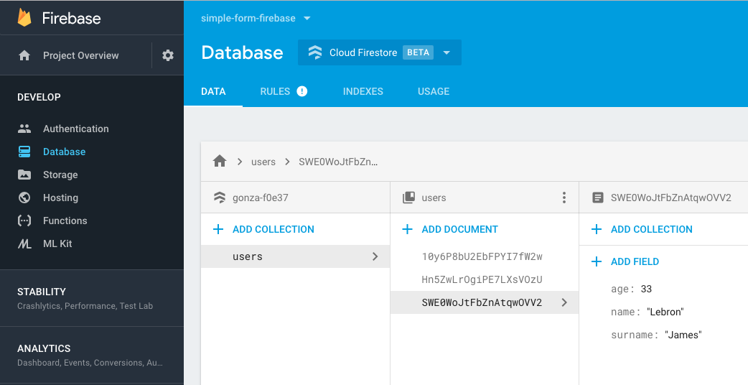Open simple-form-firebase project dropdown arrow
This screenshot has width=748, height=385.
[x=307, y=18]
